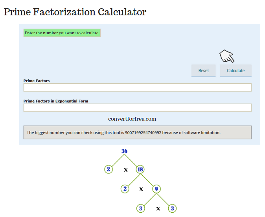Viewport: 265px width, 217px height.
Task: Click the Calculate button
Action: [236, 71]
